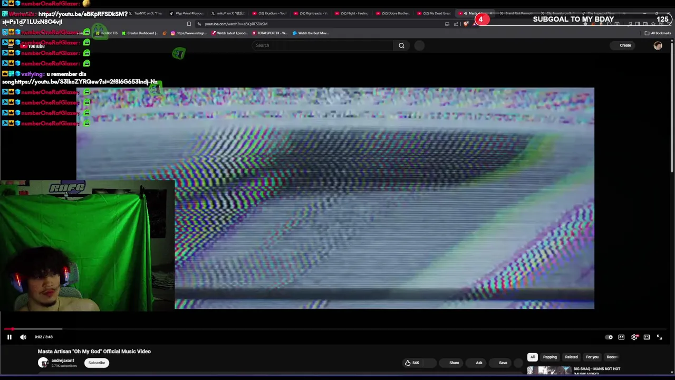Switch to theater mode view
This screenshot has width=675, height=380.
pos(647,337)
